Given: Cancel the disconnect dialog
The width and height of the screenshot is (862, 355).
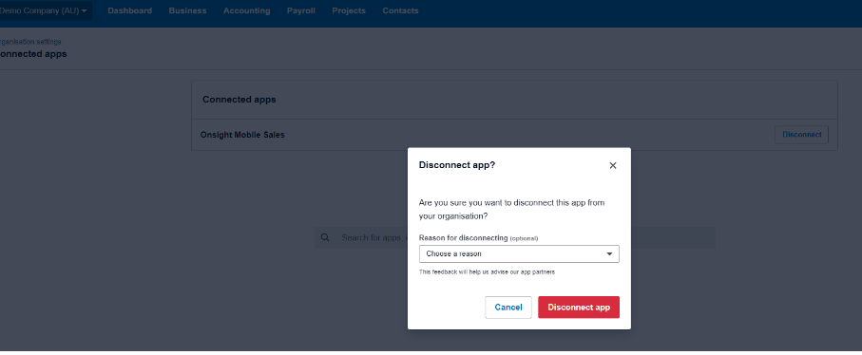Looking at the screenshot, I should click(508, 308).
